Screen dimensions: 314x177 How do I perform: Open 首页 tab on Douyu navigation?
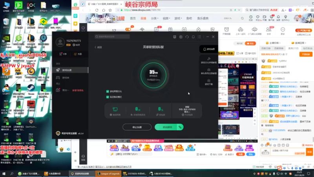point(133,18)
